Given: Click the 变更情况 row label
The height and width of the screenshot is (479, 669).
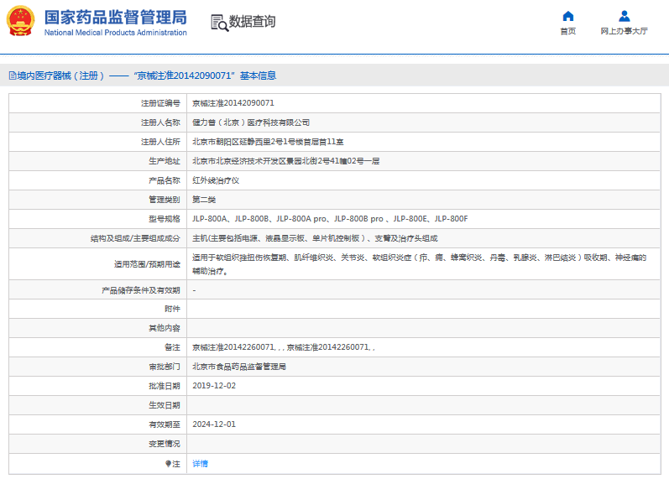Looking at the screenshot, I should (x=165, y=444).
